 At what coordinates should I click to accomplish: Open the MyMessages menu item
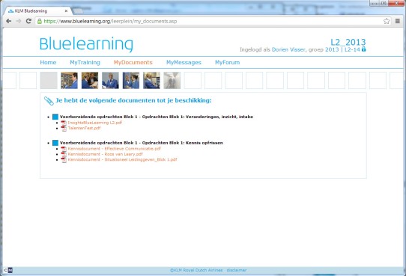tap(184, 62)
